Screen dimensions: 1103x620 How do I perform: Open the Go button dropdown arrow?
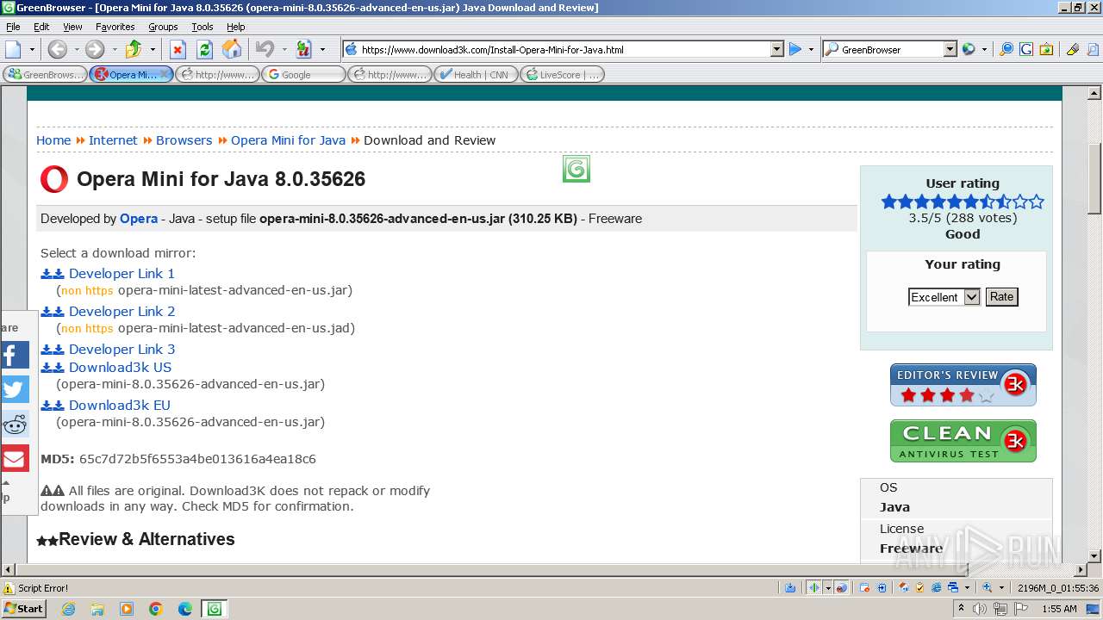811,49
